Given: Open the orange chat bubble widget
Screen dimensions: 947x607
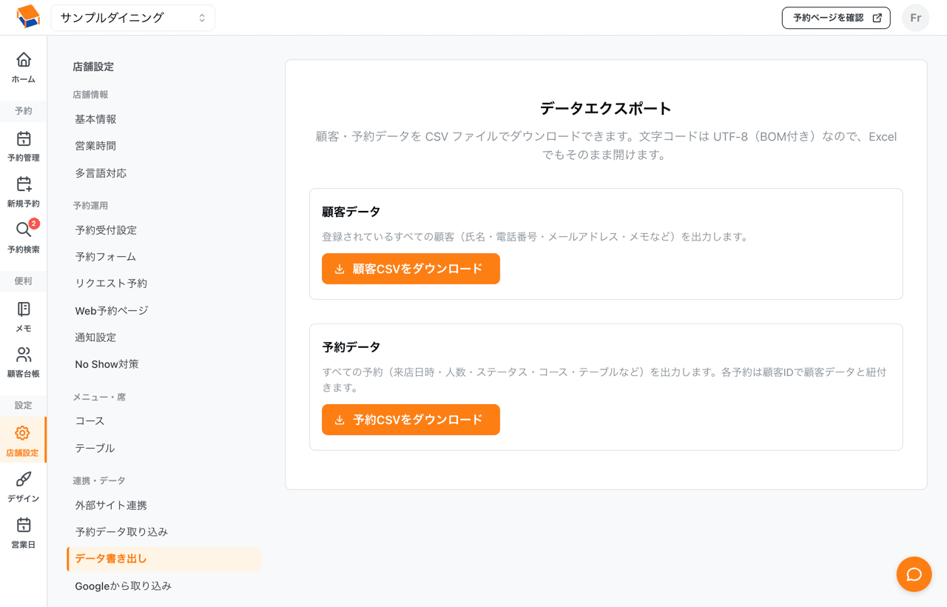Looking at the screenshot, I should (914, 574).
